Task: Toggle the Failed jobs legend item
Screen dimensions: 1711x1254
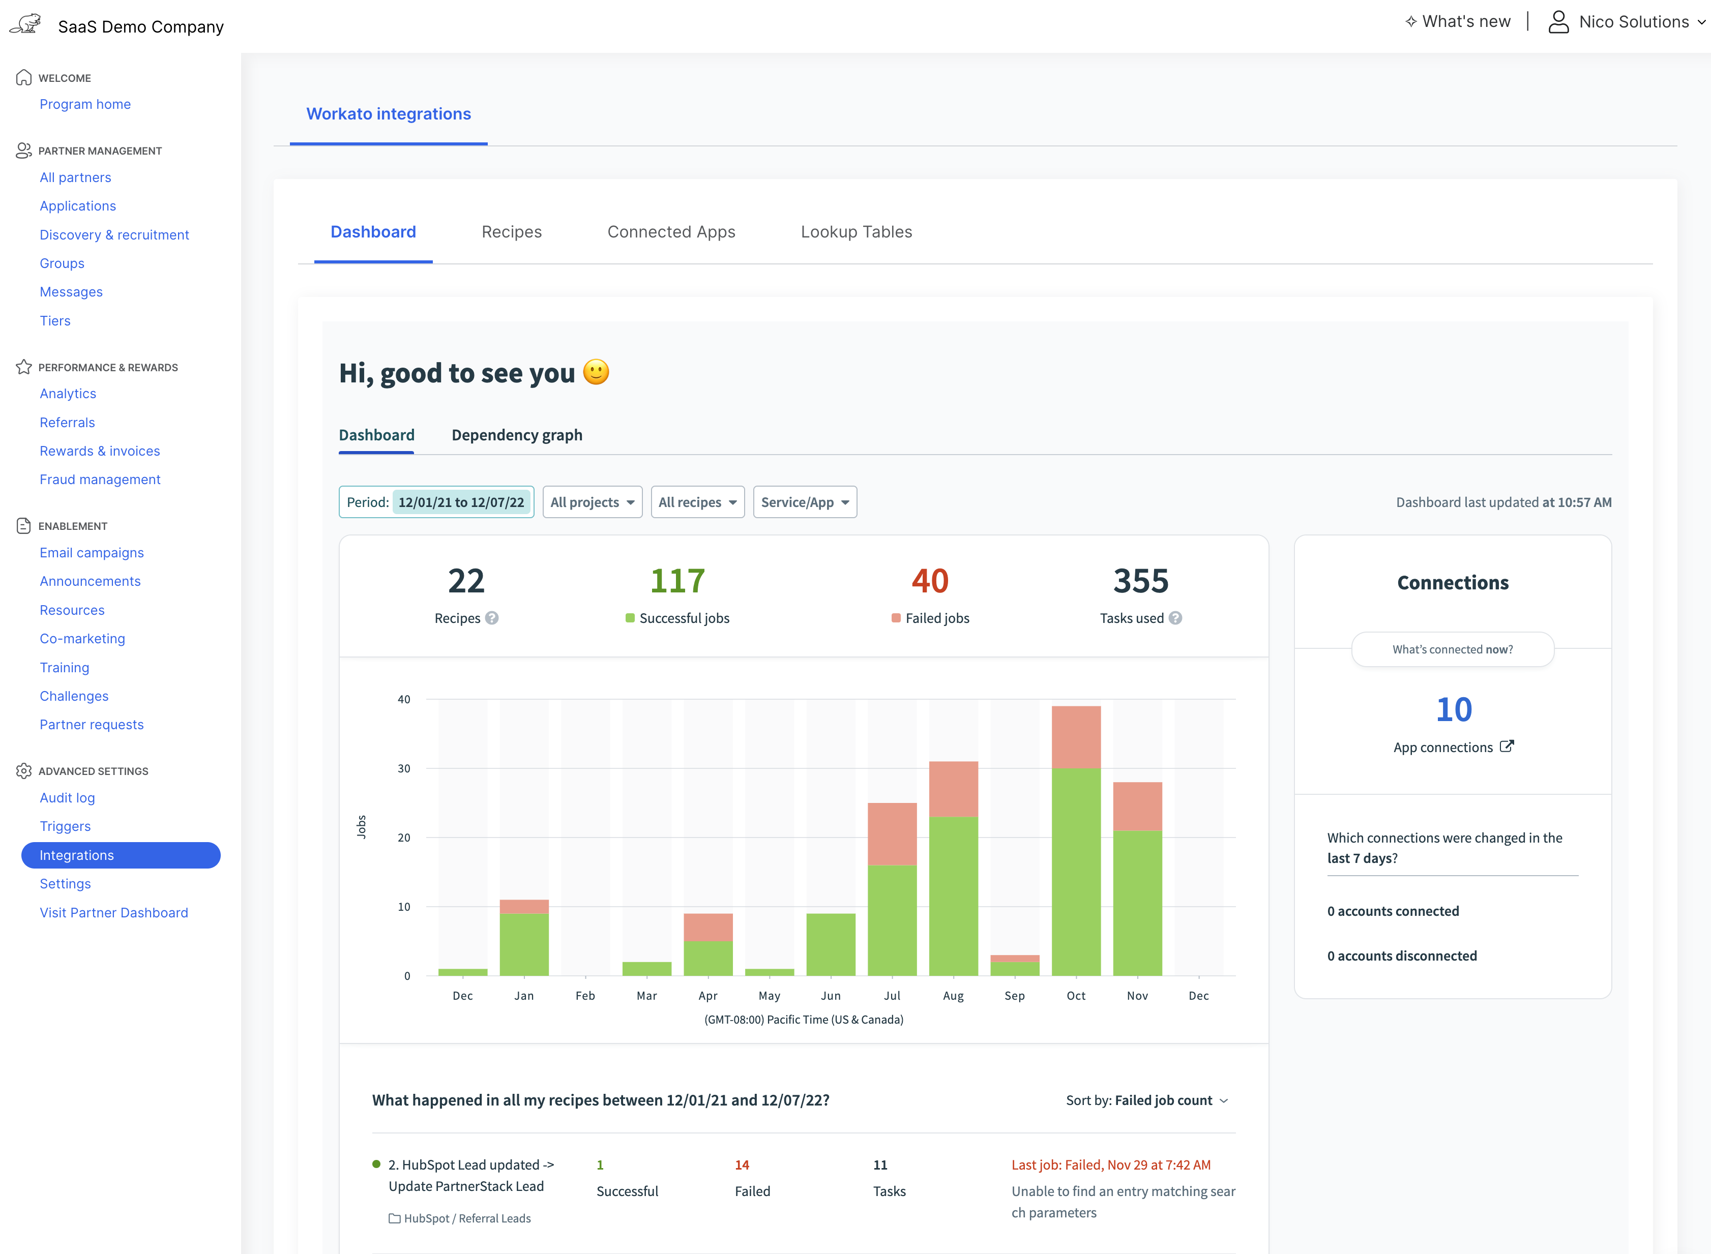Action: (930, 618)
